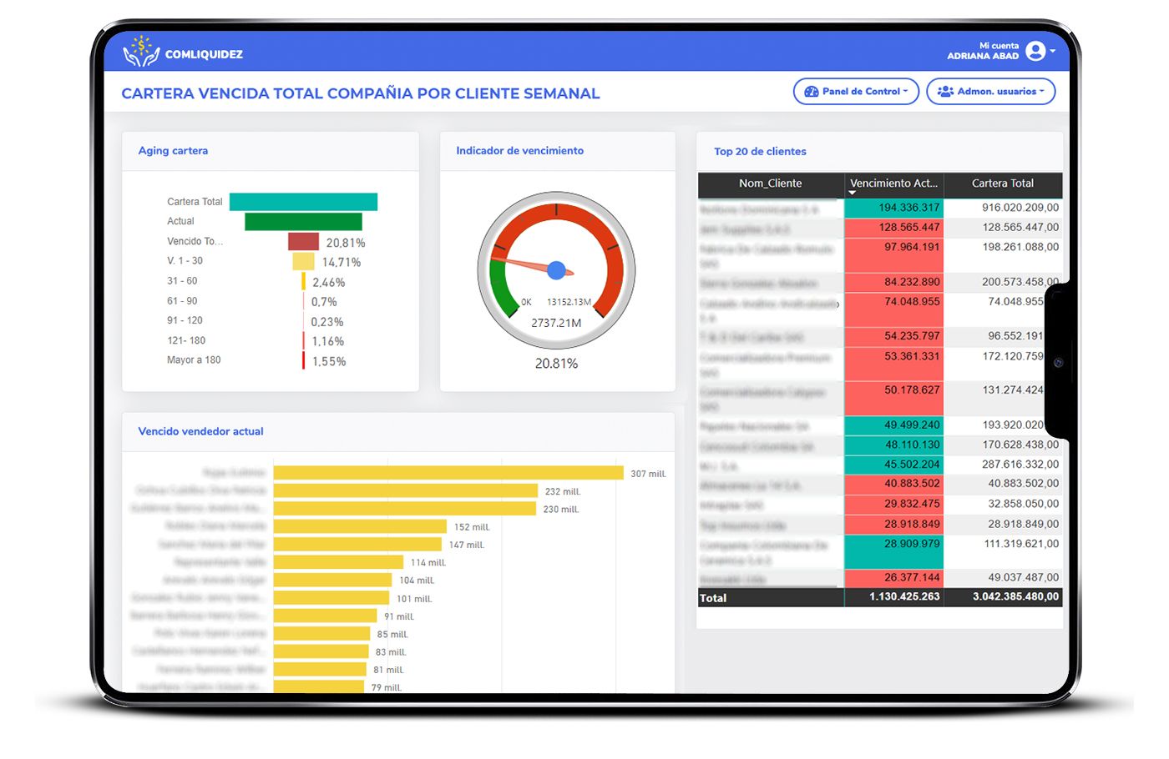Screen dimensions: 1169x759
Task: Sort by Cartera Total column header
Action: pos(1003,183)
